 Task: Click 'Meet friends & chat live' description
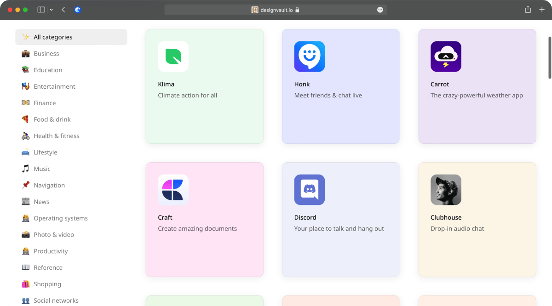click(x=328, y=96)
